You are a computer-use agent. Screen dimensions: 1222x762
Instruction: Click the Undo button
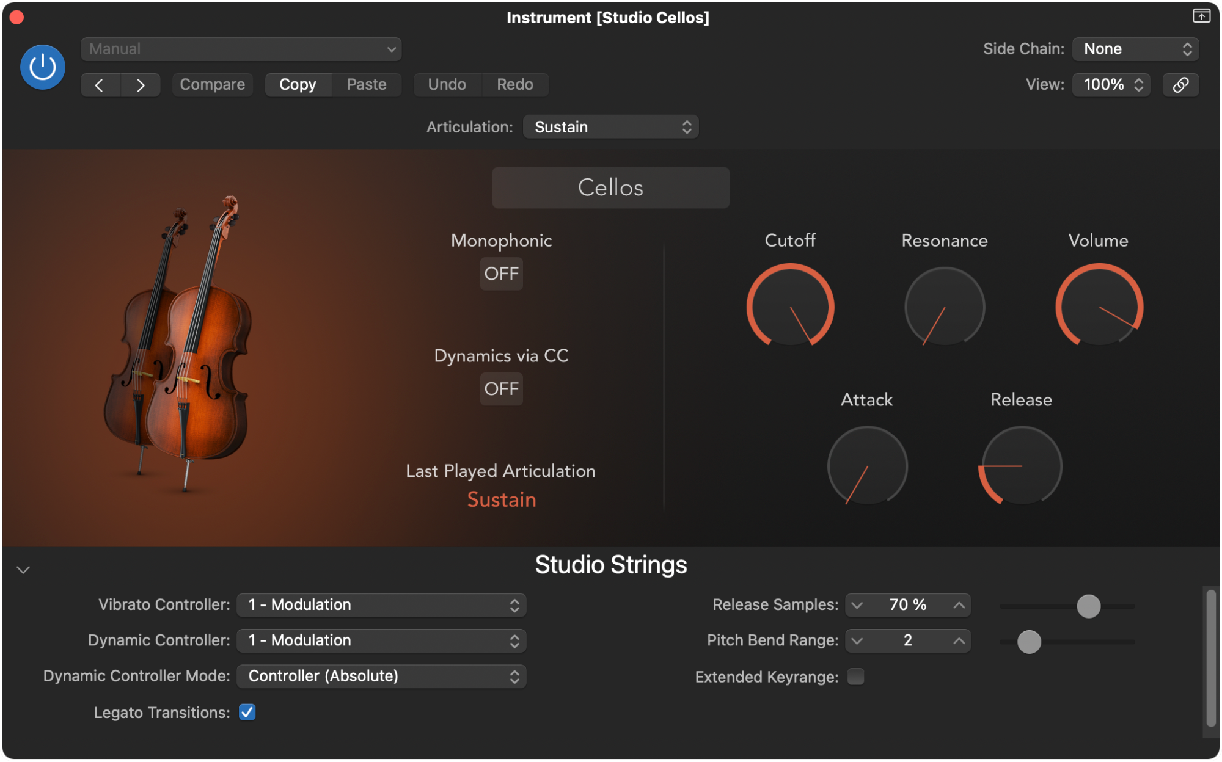pos(447,85)
